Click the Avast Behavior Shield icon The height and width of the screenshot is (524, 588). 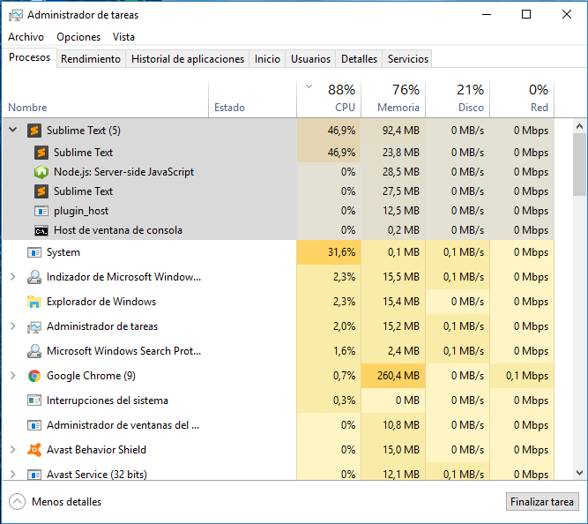tap(34, 450)
